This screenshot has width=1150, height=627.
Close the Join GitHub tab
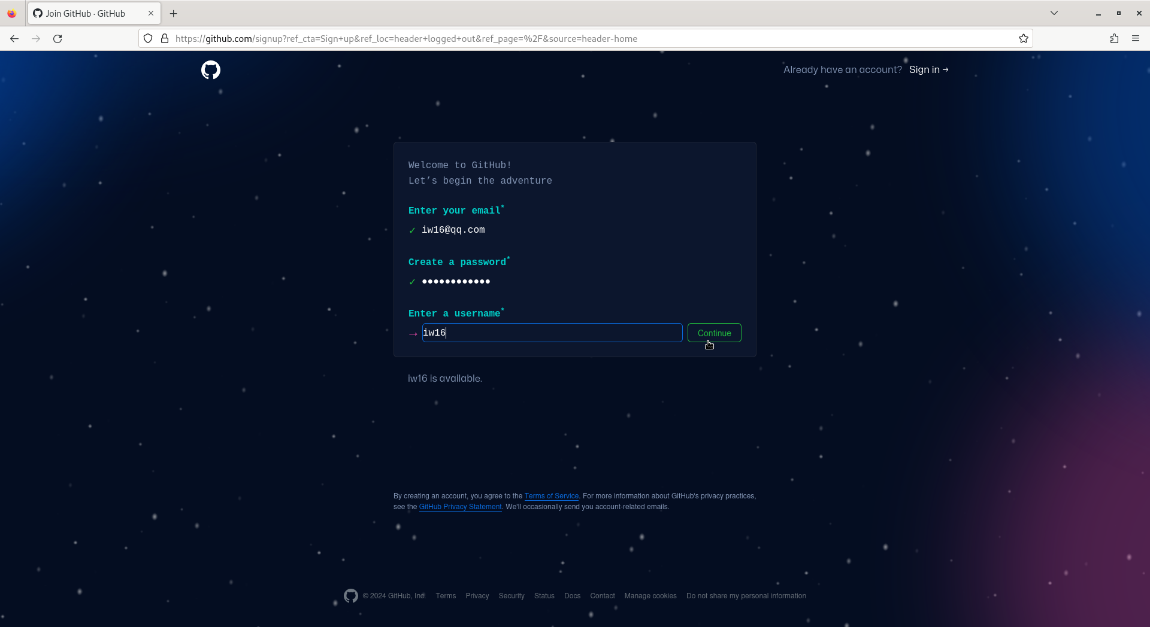(x=151, y=13)
